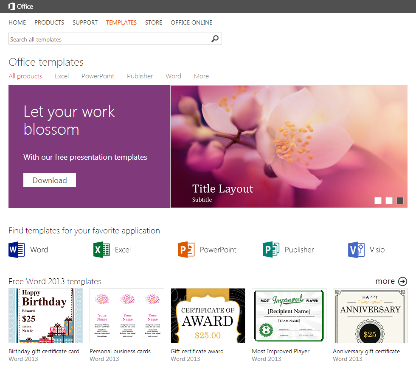Click the more arrow circle icon
The width and height of the screenshot is (416, 366).
click(x=403, y=281)
